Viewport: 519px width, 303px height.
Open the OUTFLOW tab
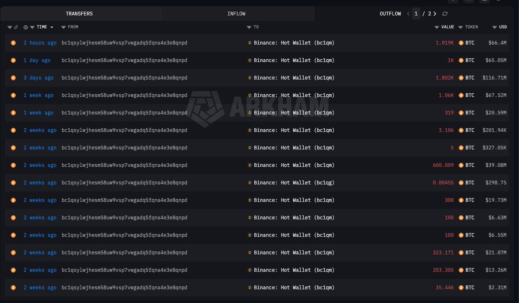pos(390,14)
